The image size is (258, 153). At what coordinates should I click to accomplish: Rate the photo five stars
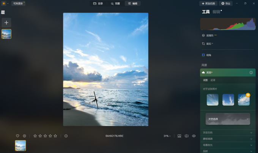[55, 136]
